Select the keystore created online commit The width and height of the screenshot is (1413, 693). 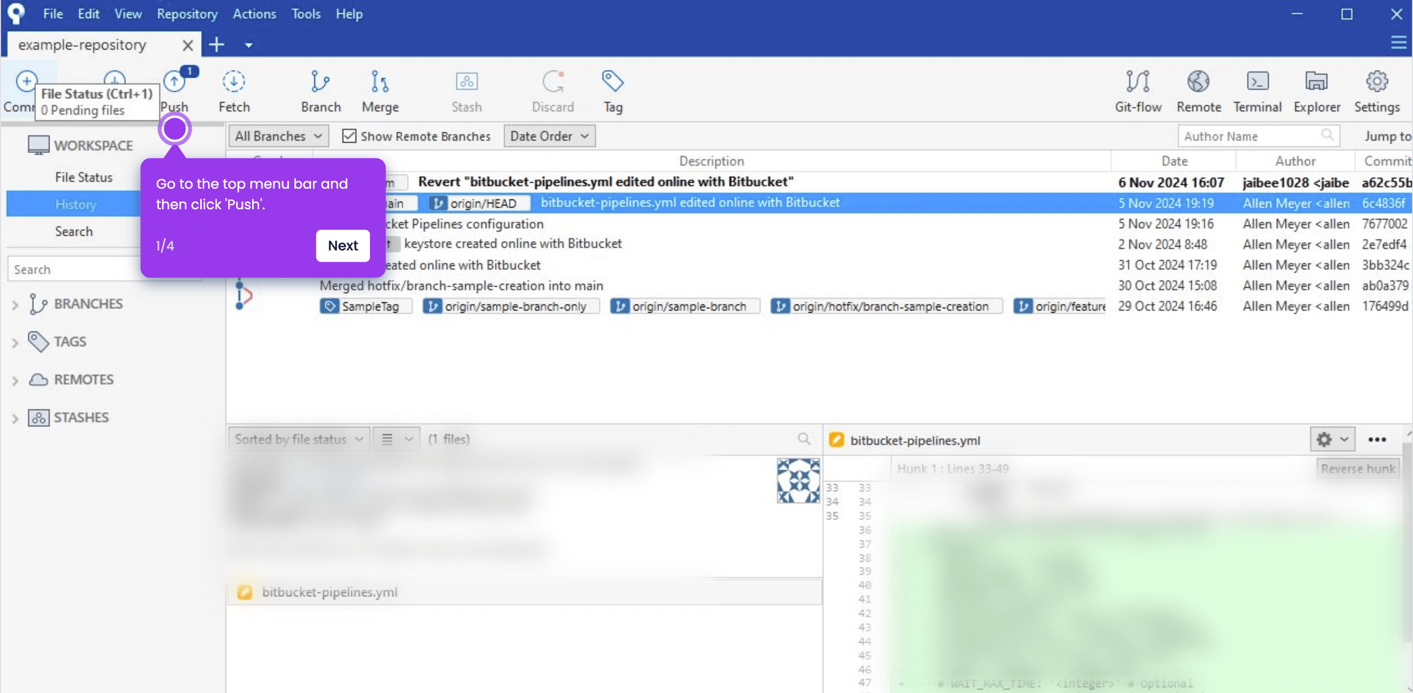[x=818, y=244]
